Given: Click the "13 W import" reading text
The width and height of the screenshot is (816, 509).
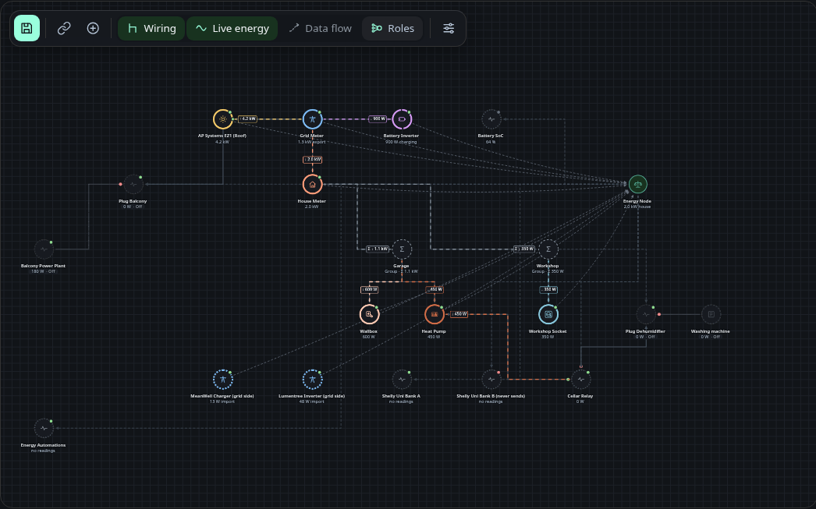Looking at the screenshot, I should pyautogui.click(x=222, y=402).
